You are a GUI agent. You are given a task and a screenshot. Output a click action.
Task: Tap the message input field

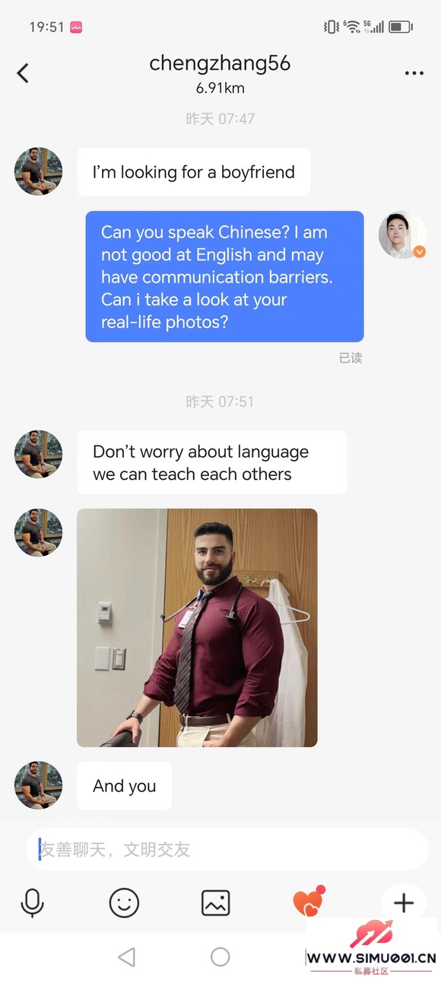coord(227,849)
